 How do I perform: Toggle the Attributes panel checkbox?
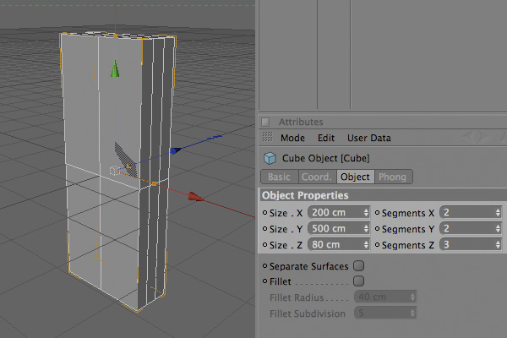265,122
